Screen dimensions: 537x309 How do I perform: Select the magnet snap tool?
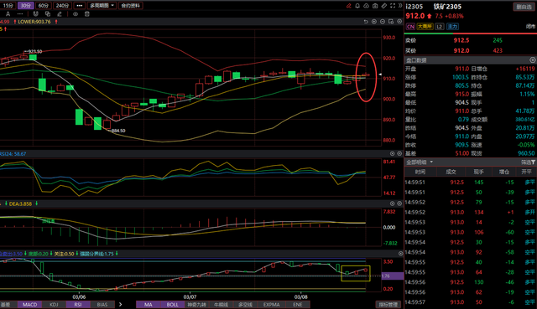(35, 14)
